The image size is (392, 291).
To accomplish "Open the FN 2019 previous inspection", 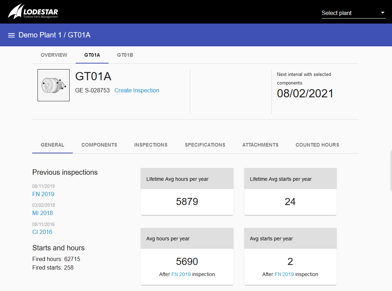I will point(43,194).
